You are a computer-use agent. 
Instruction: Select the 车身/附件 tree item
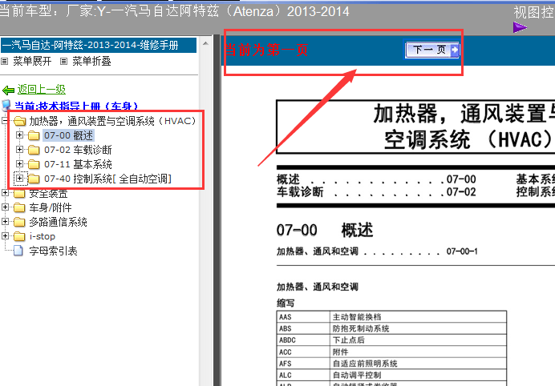click(x=51, y=207)
